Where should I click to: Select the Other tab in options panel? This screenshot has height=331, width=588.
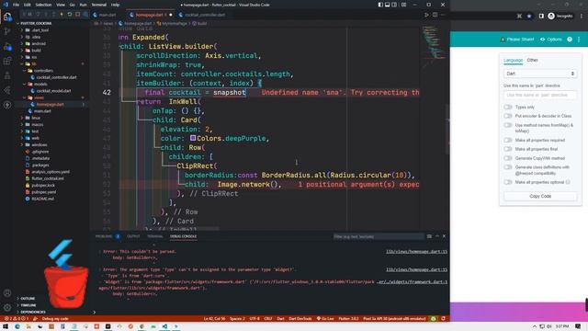pyautogui.click(x=532, y=60)
